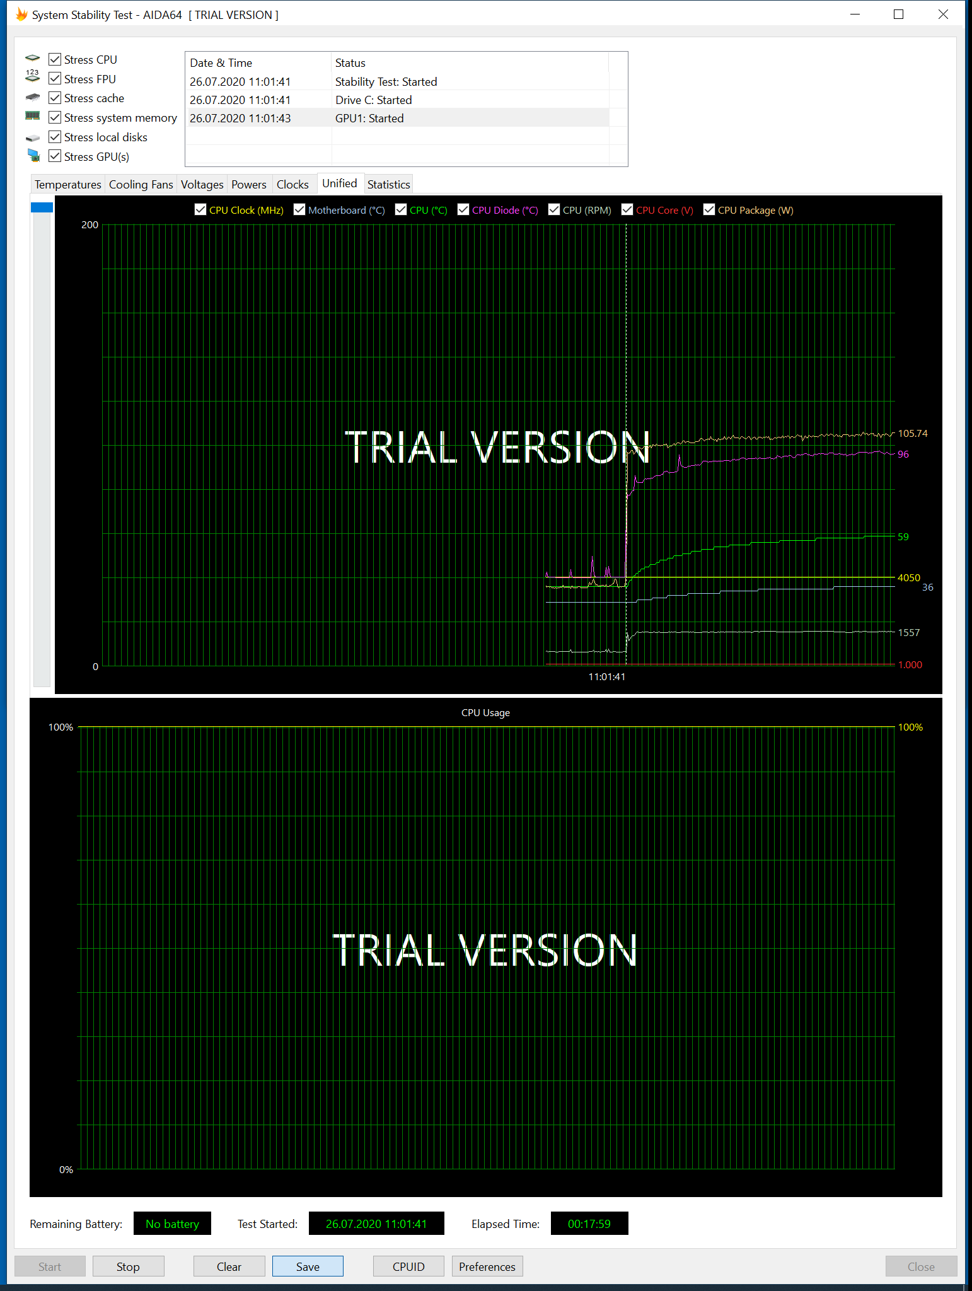Click the cache chip icon beside Stress cache
972x1291 pixels.
(33, 98)
